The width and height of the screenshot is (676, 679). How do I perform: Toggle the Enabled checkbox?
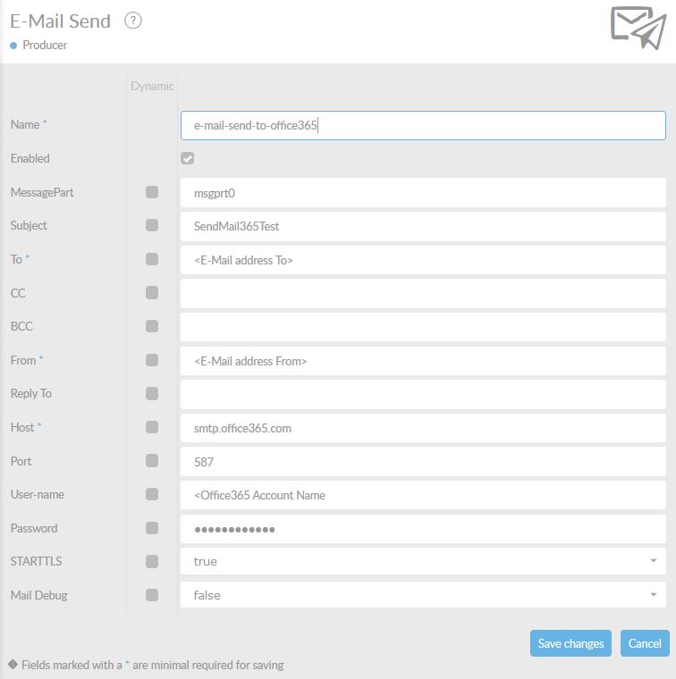(x=187, y=158)
